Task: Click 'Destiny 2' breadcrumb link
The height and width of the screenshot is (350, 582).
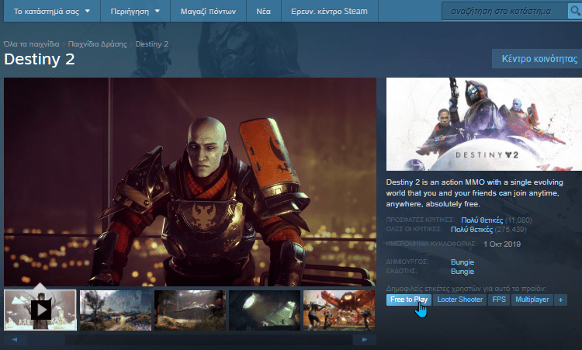Action: click(152, 43)
